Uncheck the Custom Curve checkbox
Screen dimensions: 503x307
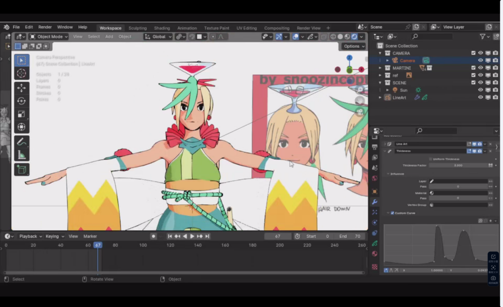(392, 213)
